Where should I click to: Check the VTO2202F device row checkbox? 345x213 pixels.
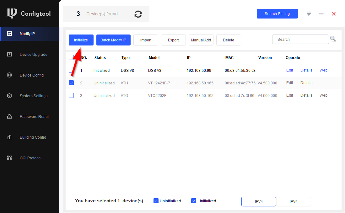tap(71, 95)
